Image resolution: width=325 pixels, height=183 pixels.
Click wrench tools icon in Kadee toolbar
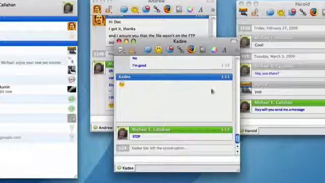click(181, 50)
